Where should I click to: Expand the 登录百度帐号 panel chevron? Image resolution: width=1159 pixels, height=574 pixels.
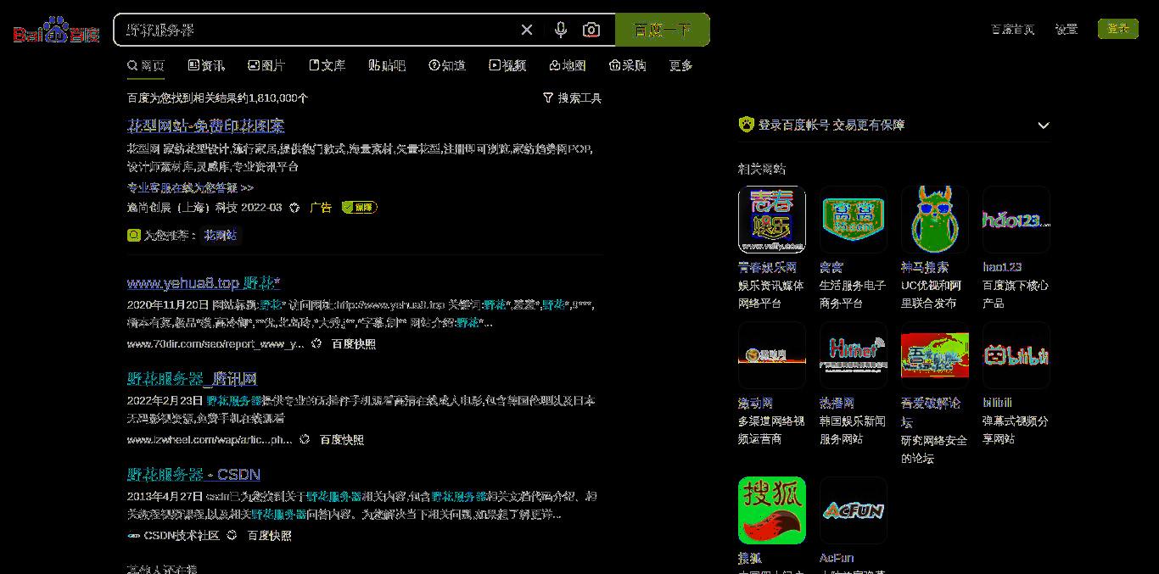1044,125
